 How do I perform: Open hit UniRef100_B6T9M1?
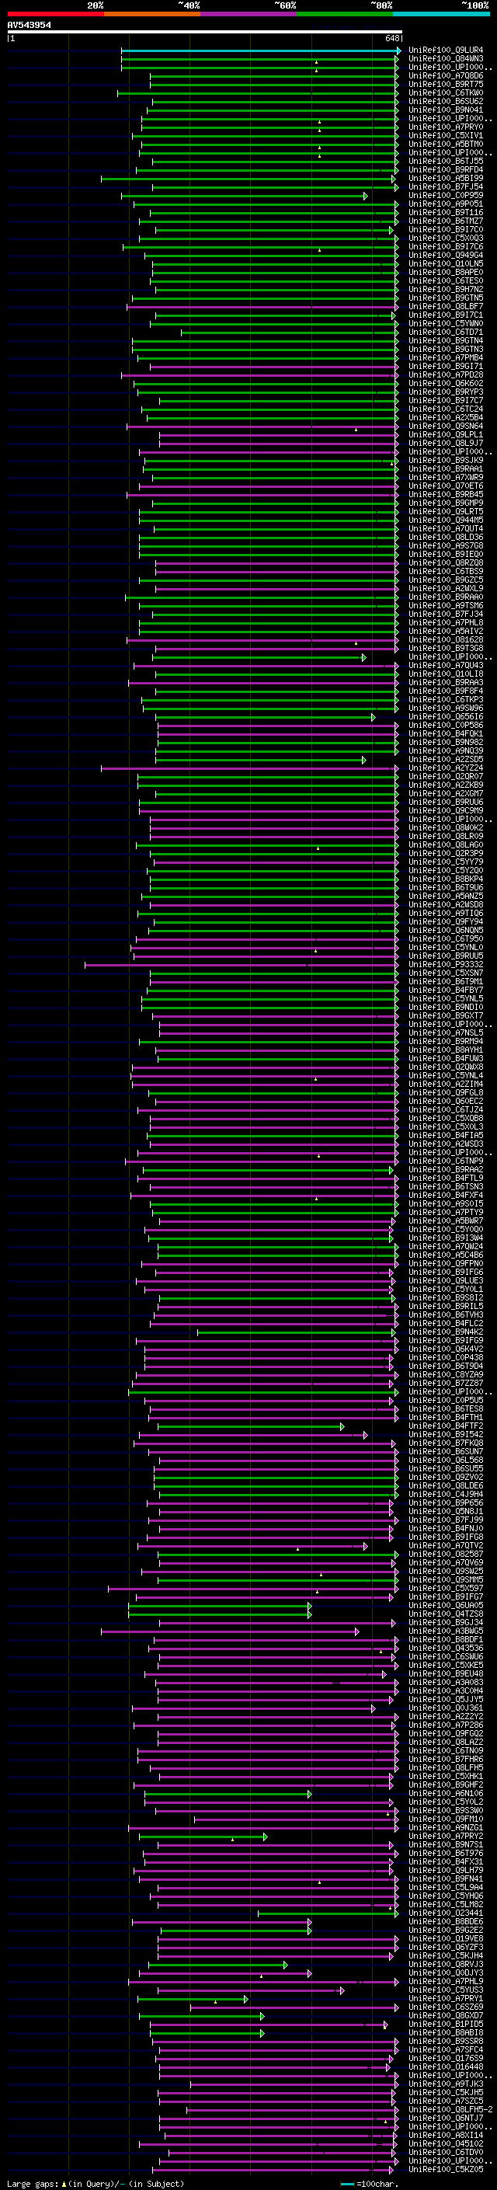click(445, 981)
